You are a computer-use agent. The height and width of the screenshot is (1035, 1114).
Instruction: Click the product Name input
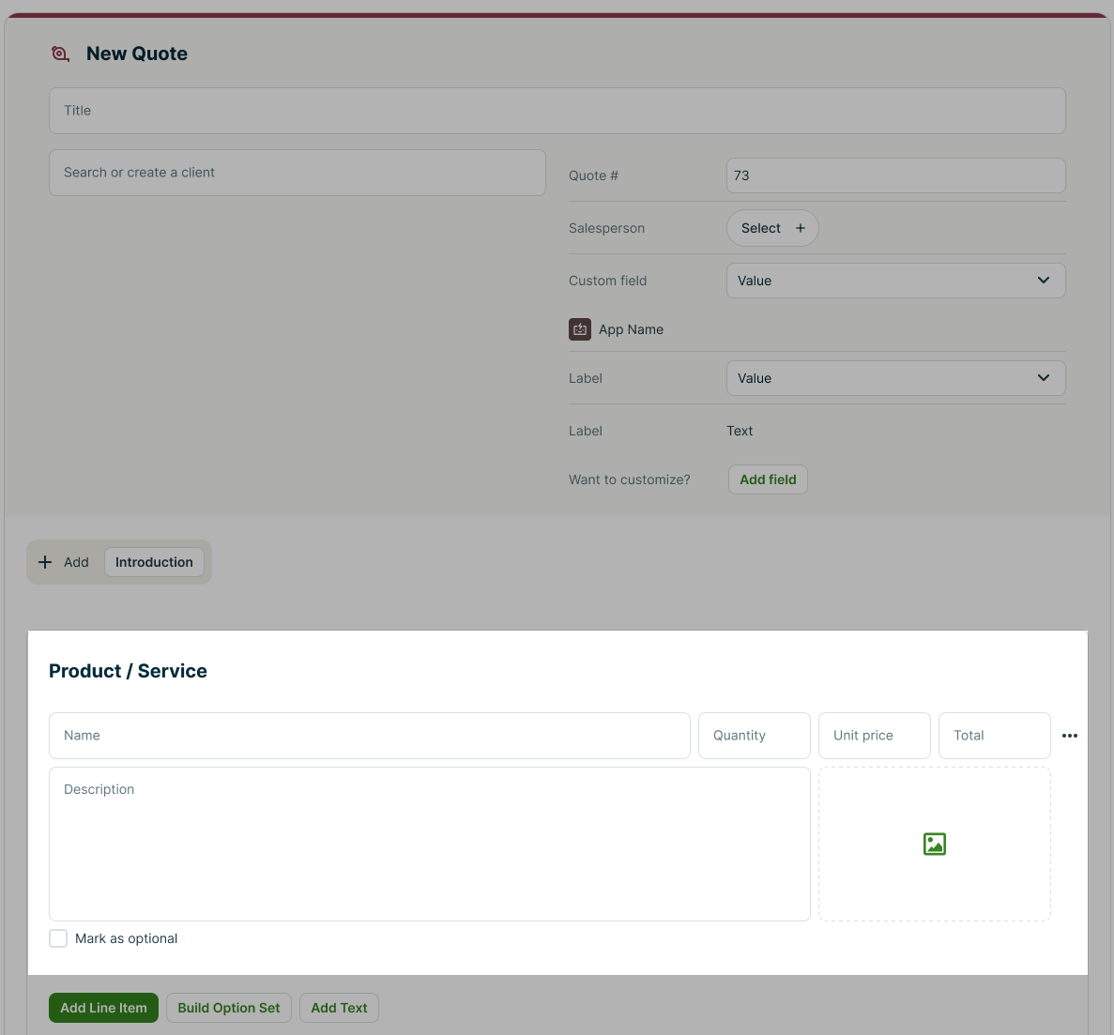tap(369, 736)
